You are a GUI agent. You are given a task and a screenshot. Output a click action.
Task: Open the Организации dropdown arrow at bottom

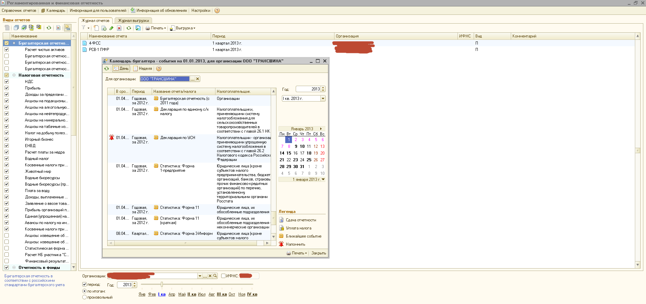[200, 276]
